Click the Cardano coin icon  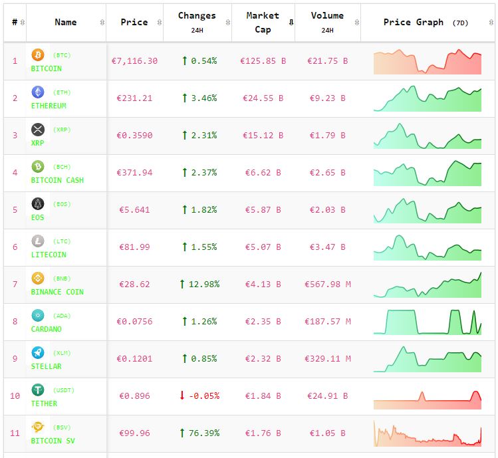[x=38, y=316]
